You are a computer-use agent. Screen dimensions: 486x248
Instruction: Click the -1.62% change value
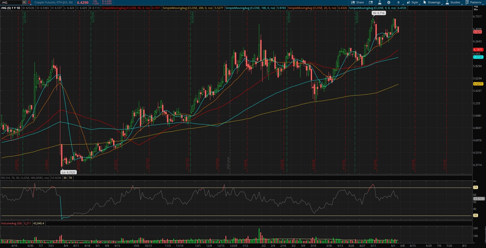tap(95, 4)
